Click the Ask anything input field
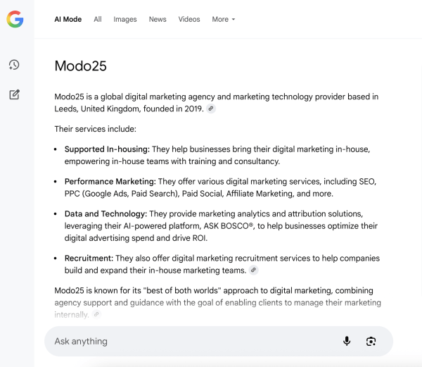The image size is (422, 367). pos(190,341)
